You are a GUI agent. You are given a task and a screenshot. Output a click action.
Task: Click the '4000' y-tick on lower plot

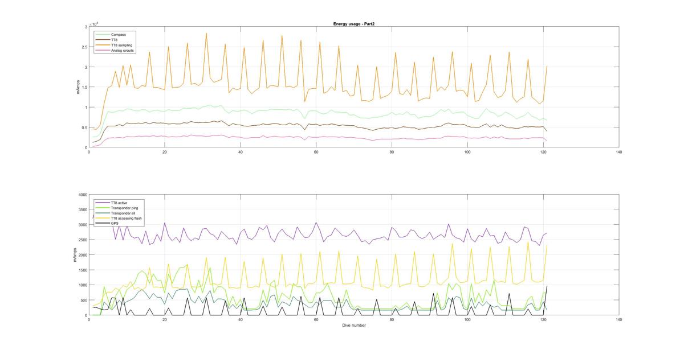click(x=83, y=195)
